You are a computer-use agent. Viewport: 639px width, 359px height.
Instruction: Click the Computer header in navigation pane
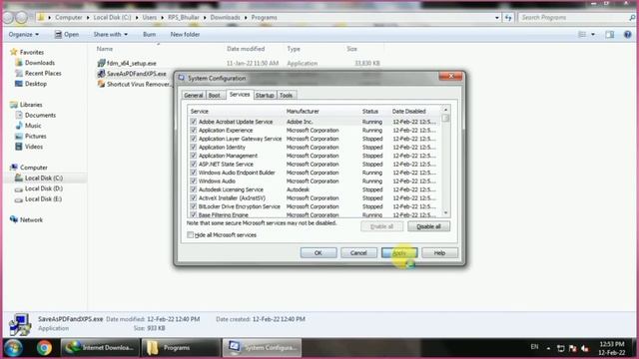(33, 168)
